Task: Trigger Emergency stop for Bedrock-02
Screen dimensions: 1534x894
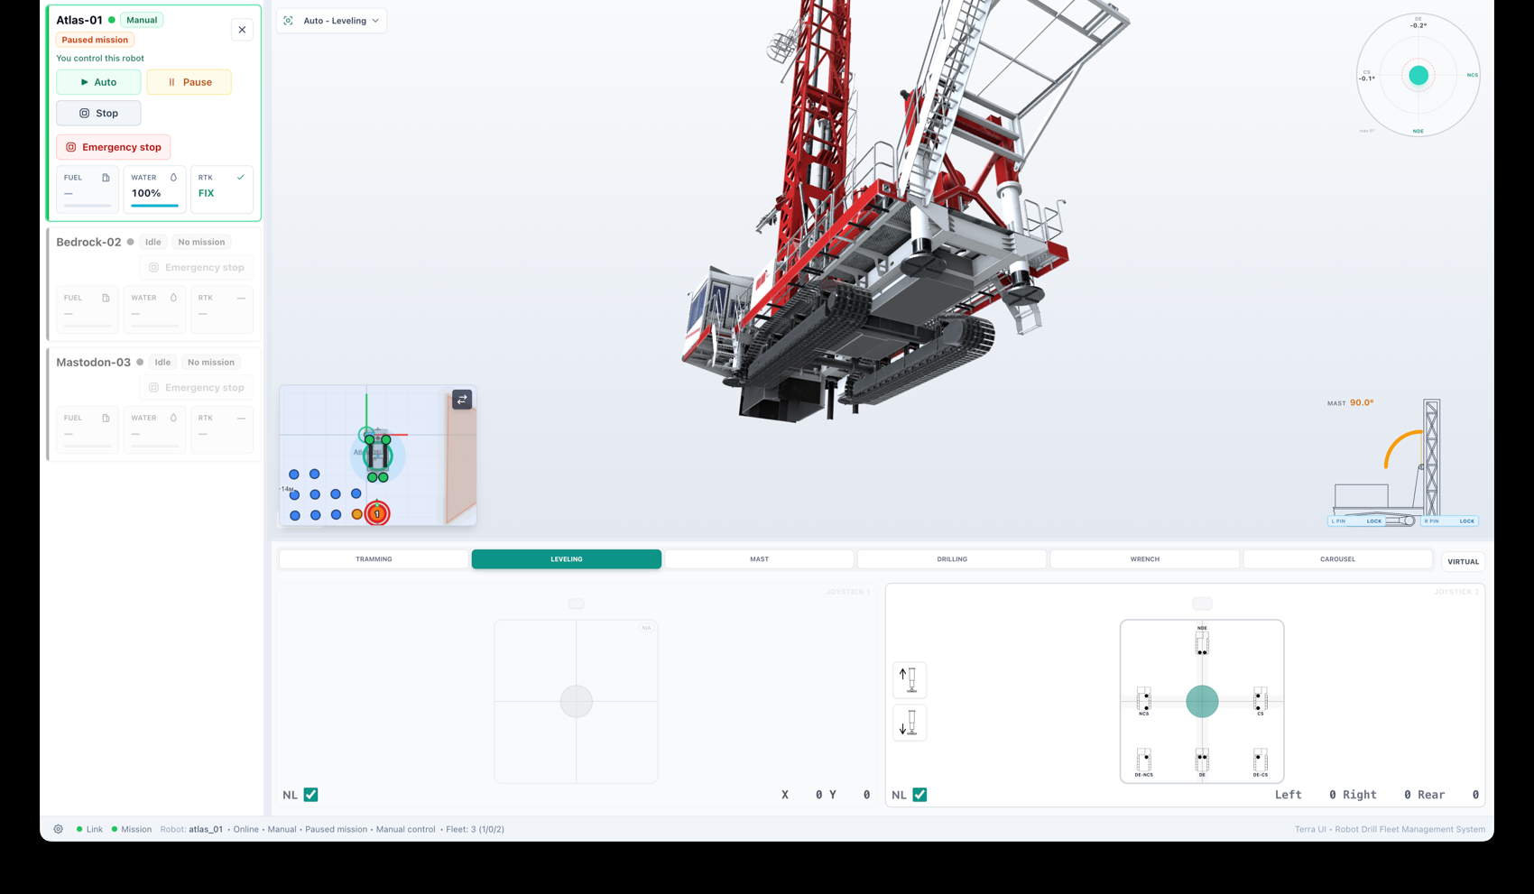Action: pyautogui.click(x=197, y=267)
